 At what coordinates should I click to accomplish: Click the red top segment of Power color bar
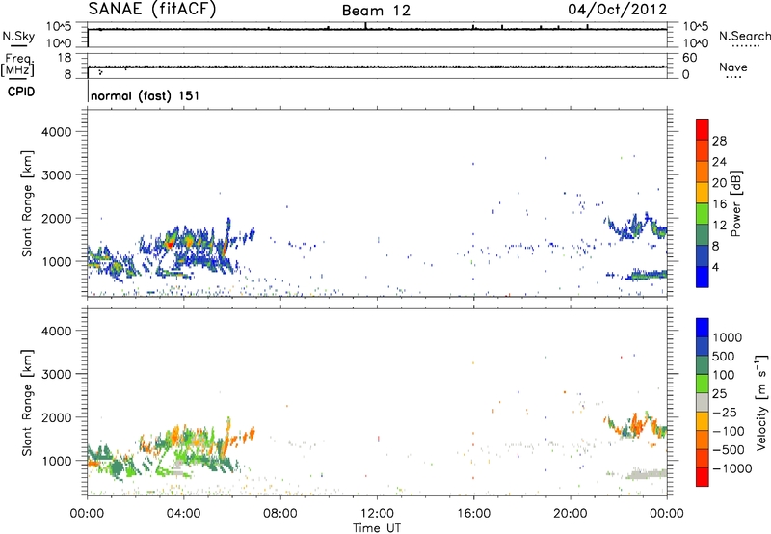tap(703, 129)
